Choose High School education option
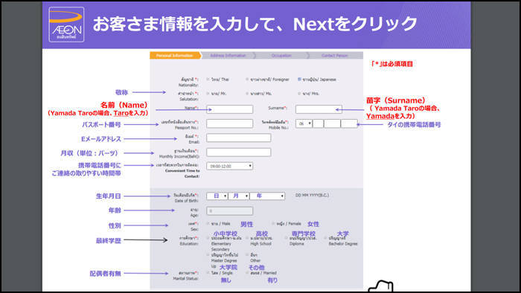The height and width of the screenshot is (293, 521). (x=247, y=238)
